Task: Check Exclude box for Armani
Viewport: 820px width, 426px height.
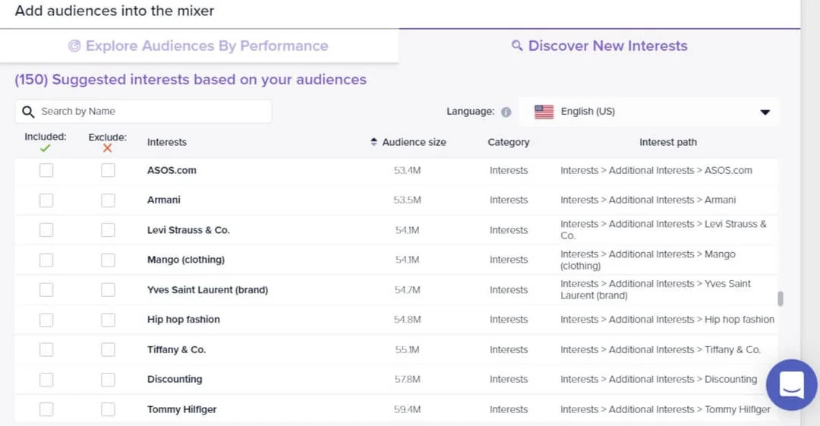Action: (x=108, y=200)
